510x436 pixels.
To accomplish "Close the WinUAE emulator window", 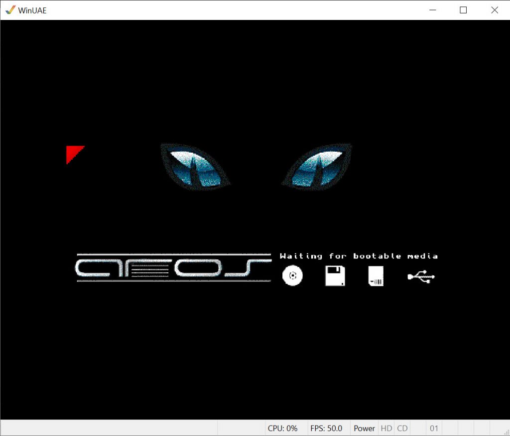I will [495, 10].
